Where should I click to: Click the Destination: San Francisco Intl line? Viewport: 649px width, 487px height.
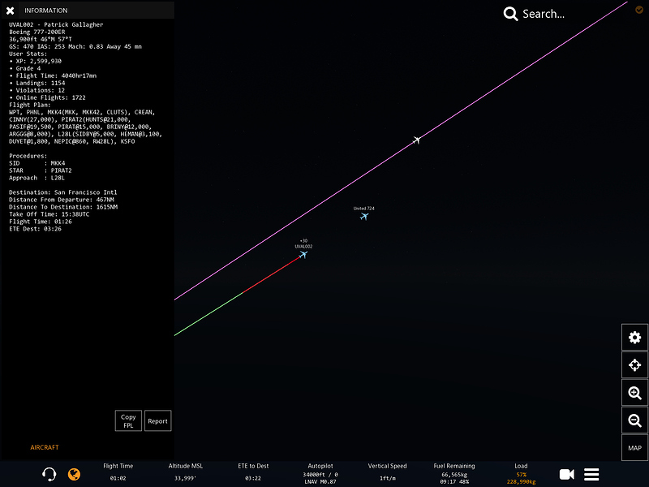pos(63,192)
